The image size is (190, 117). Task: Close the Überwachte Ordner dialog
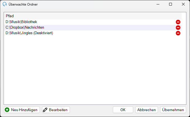[183, 4]
